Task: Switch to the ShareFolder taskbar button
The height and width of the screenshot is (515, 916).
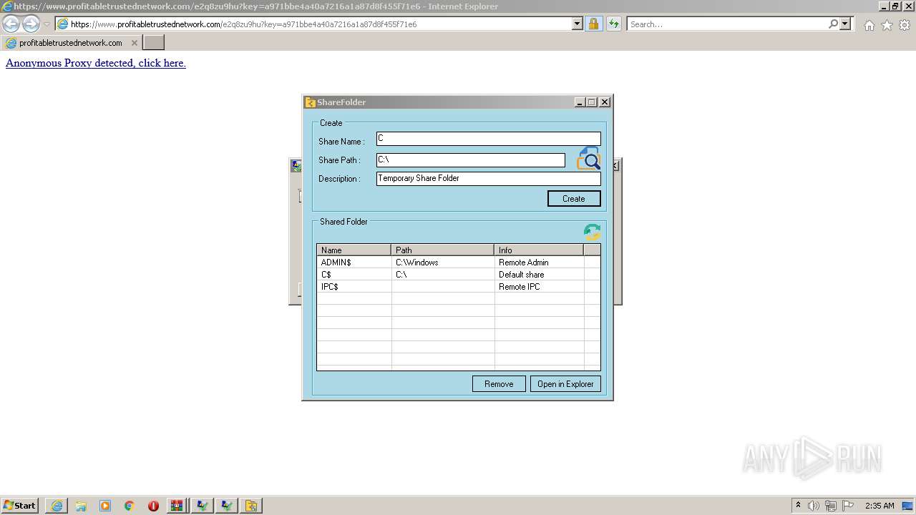Action: tap(251, 506)
